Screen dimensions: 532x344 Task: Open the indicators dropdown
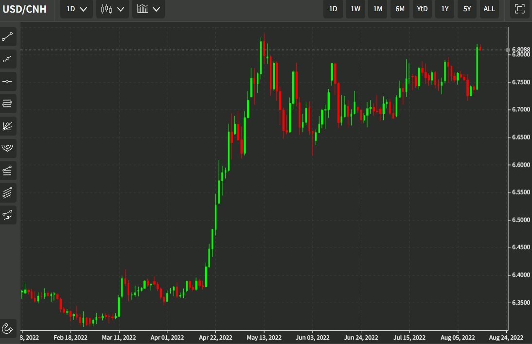click(148, 9)
